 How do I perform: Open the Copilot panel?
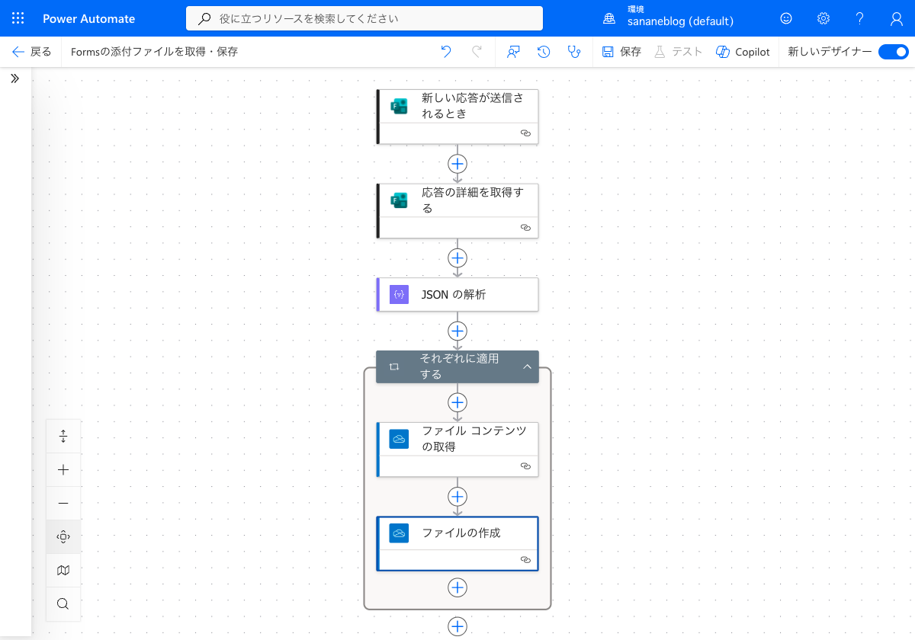[x=743, y=52]
